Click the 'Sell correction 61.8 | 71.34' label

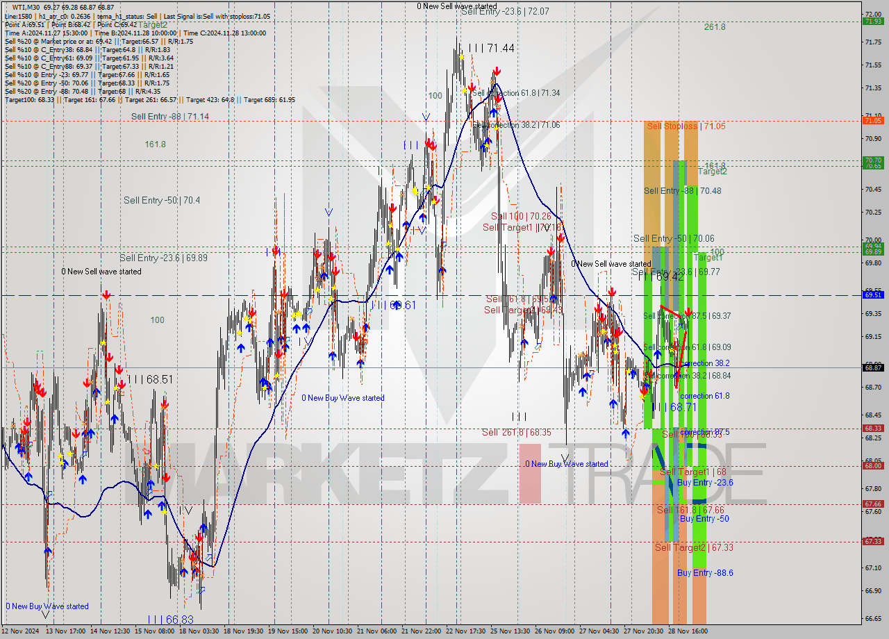click(x=516, y=93)
